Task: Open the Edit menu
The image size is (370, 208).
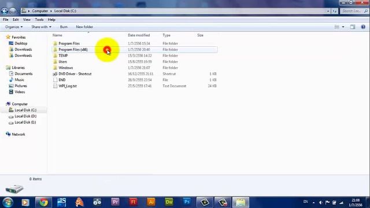Action: [16, 20]
